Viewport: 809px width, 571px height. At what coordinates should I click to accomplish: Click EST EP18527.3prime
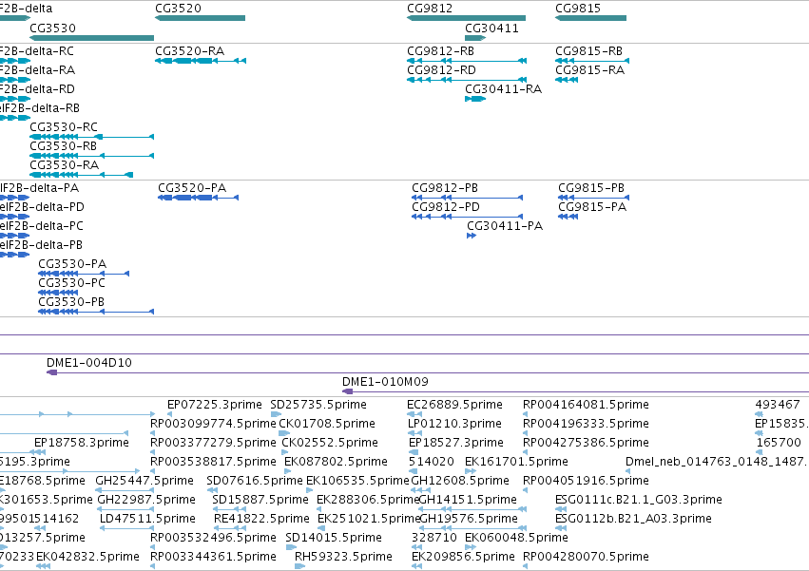tap(456, 443)
